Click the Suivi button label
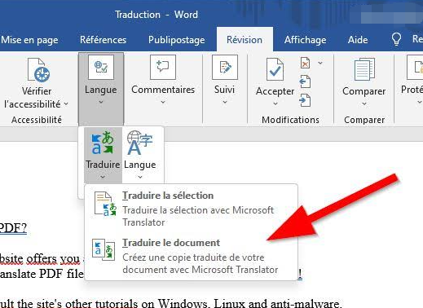Screen dimensions: 423x308 pyautogui.click(x=224, y=90)
